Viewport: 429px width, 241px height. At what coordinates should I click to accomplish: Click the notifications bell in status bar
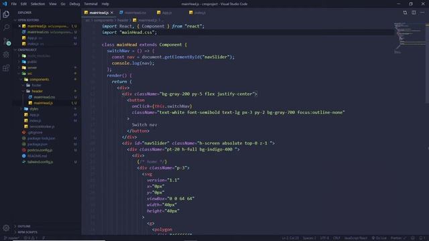(x=422, y=238)
